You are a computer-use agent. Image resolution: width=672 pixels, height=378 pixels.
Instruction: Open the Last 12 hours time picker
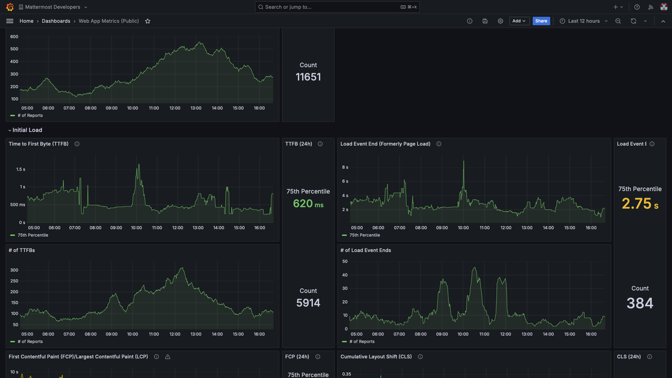(583, 21)
